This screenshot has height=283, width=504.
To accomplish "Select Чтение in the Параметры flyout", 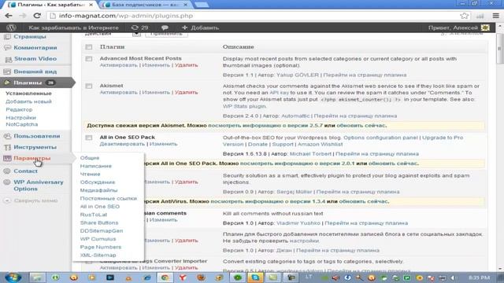I will [x=90, y=175].
